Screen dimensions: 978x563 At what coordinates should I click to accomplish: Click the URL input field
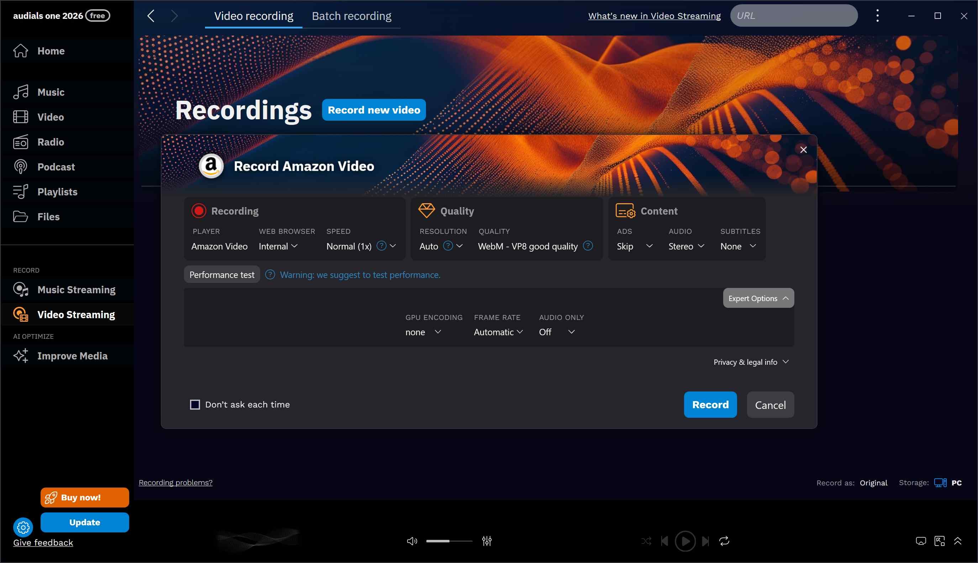[794, 15]
